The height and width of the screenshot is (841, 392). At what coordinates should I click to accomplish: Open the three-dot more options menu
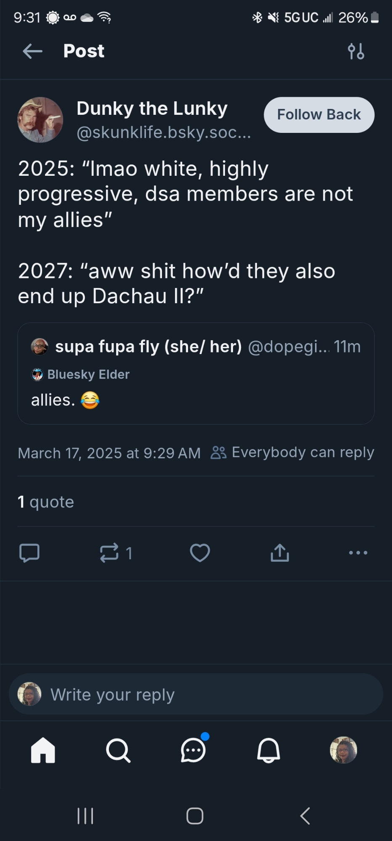click(x=358, y=553)
